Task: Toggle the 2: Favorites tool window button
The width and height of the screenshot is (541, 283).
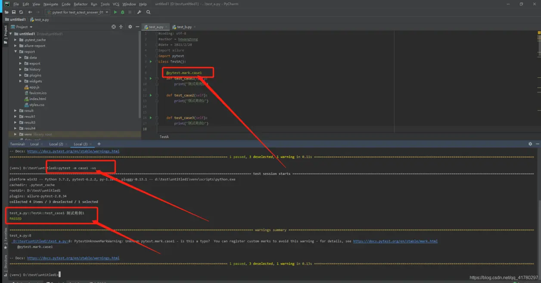Action: pos(6,239)
